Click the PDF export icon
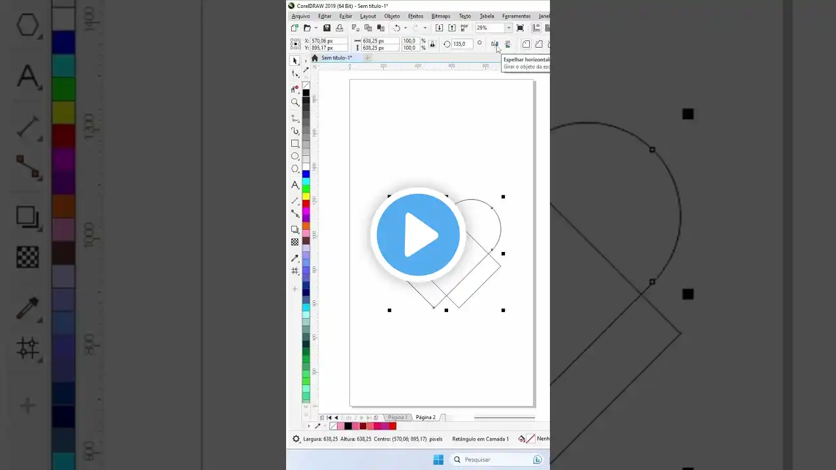This screenshot has height=470, width=836. 464,27
